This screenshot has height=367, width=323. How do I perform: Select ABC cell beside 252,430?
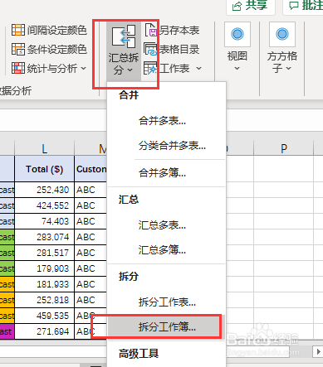click(x=91, y=190)
